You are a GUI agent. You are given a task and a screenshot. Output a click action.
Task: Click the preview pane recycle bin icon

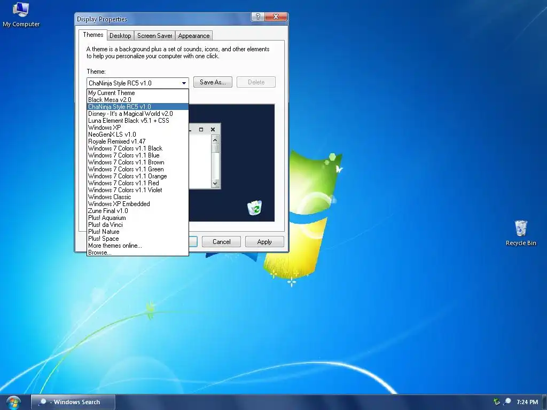pyautogui.click(x=255, y=208)
